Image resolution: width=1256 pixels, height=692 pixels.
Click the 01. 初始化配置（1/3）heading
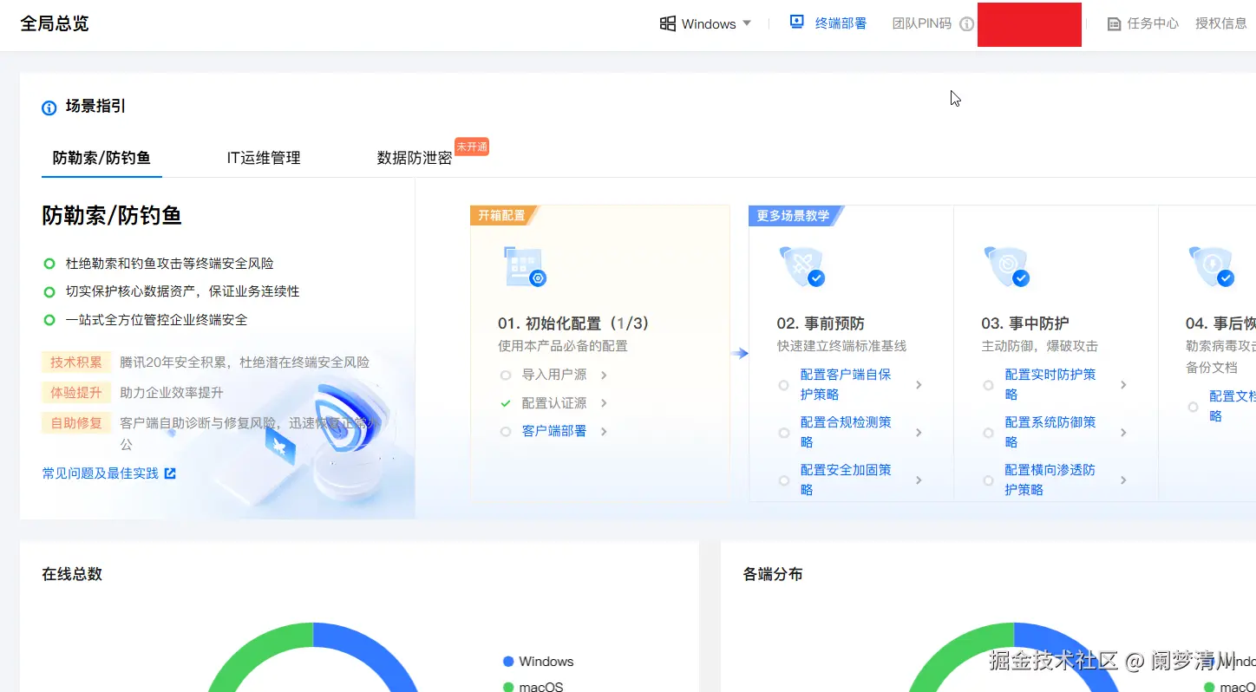575,323
